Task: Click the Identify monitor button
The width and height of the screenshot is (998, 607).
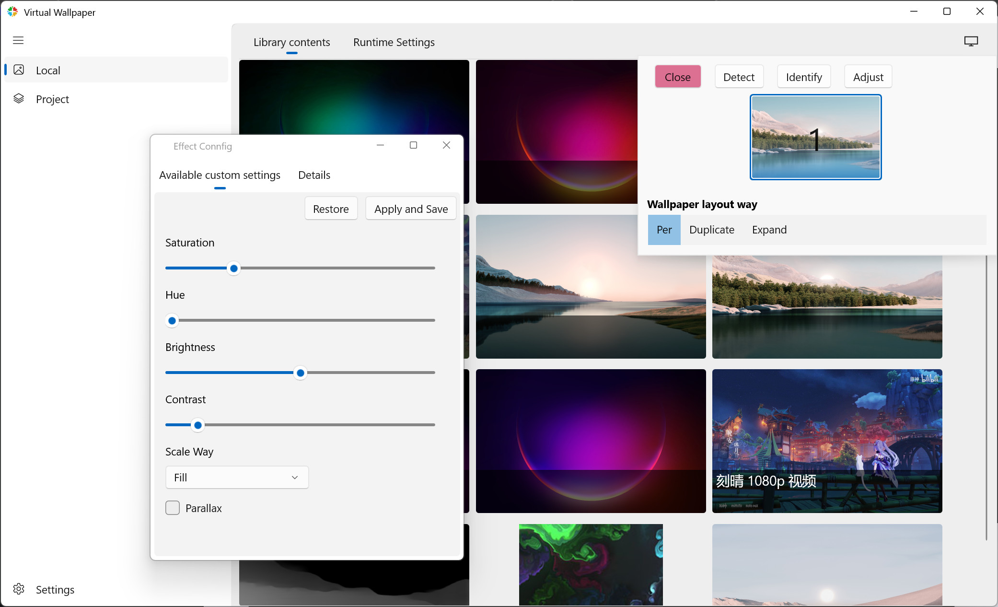Action: pos(803,77)
